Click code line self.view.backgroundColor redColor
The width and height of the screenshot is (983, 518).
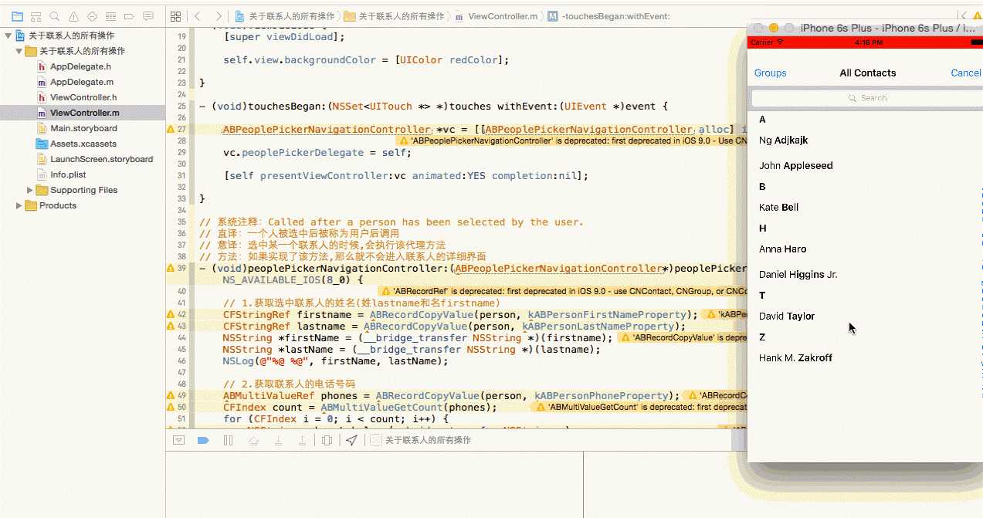pyautogui.click(x=367, y=60)
